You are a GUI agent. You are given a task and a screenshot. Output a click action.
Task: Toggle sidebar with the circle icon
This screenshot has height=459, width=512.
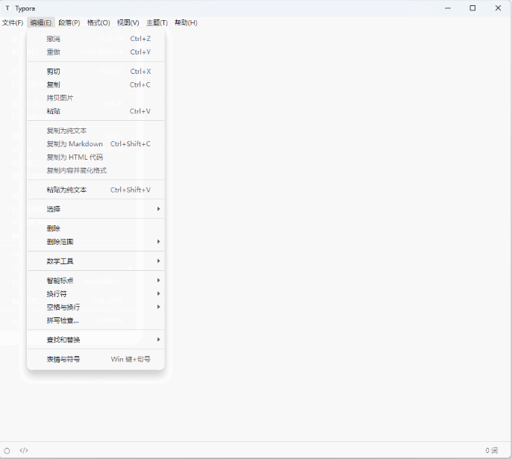click(7, 451)
